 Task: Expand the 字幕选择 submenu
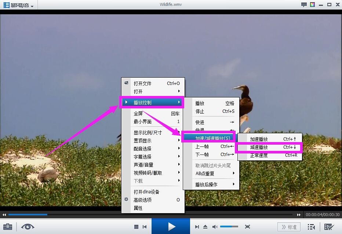click(x=142, y=156)
